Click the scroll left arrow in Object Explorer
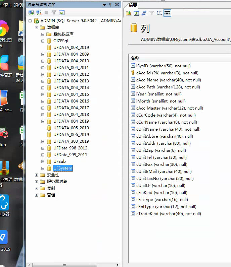 pos(29,265)
